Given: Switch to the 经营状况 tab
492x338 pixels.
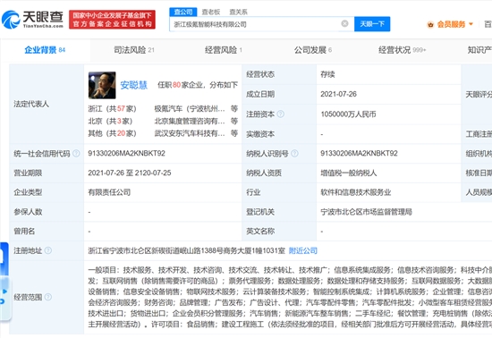Looking at the screenshot, I should (403, 50).
